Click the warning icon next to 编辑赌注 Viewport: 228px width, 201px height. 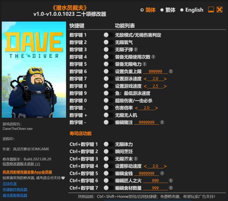click(x=162, y=122)
